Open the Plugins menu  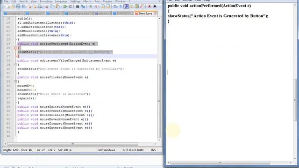click(107, 1)
